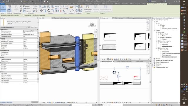Click the Copy tool in Modify panel
188x106 pixels.
(45, 11)
